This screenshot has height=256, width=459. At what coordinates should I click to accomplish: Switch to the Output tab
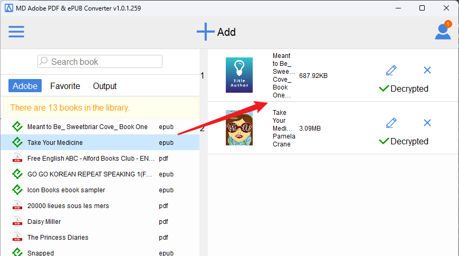coord(105,86)
